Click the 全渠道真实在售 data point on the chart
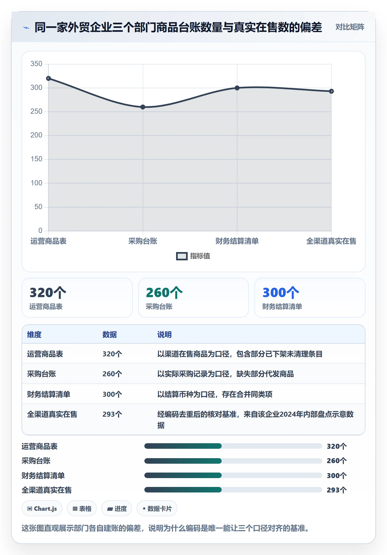This screenshot has width=387, height=555. [331, 91]
